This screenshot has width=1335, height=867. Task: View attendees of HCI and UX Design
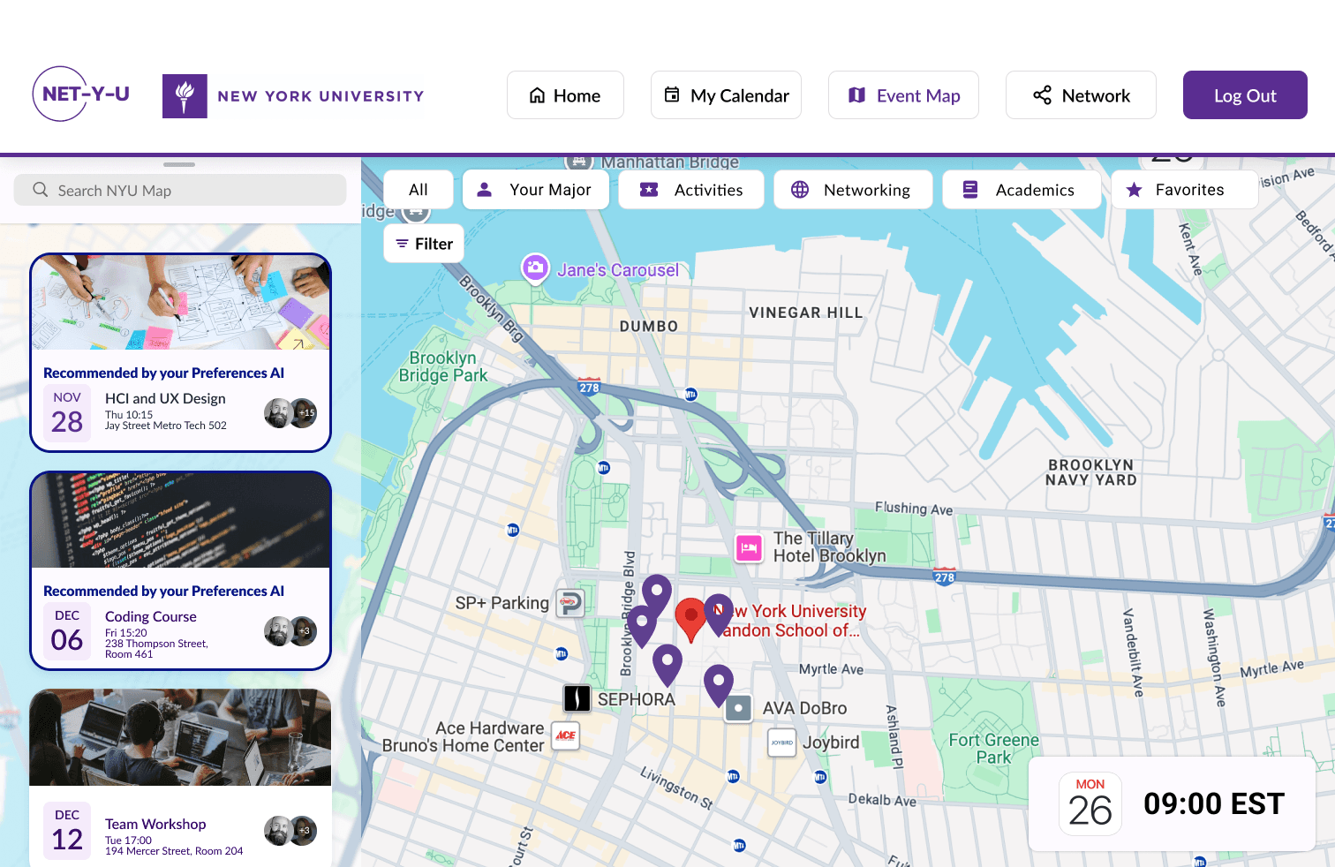coord(290,412)
